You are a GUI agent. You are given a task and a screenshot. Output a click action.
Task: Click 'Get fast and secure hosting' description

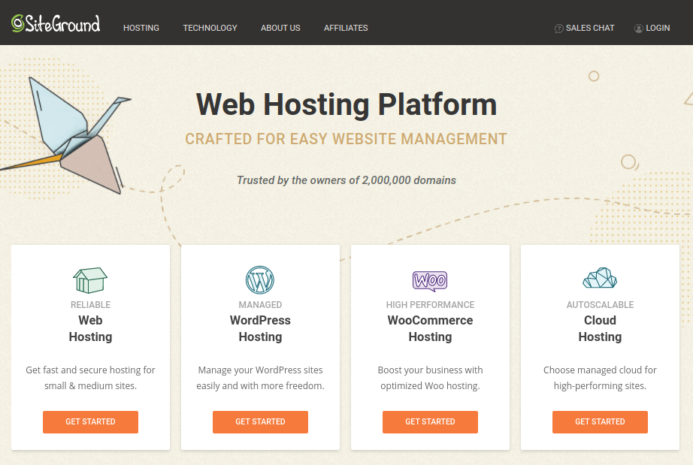click(91, 378)
